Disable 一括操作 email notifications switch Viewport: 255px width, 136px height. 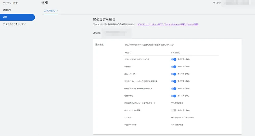[x=174, y=67]
